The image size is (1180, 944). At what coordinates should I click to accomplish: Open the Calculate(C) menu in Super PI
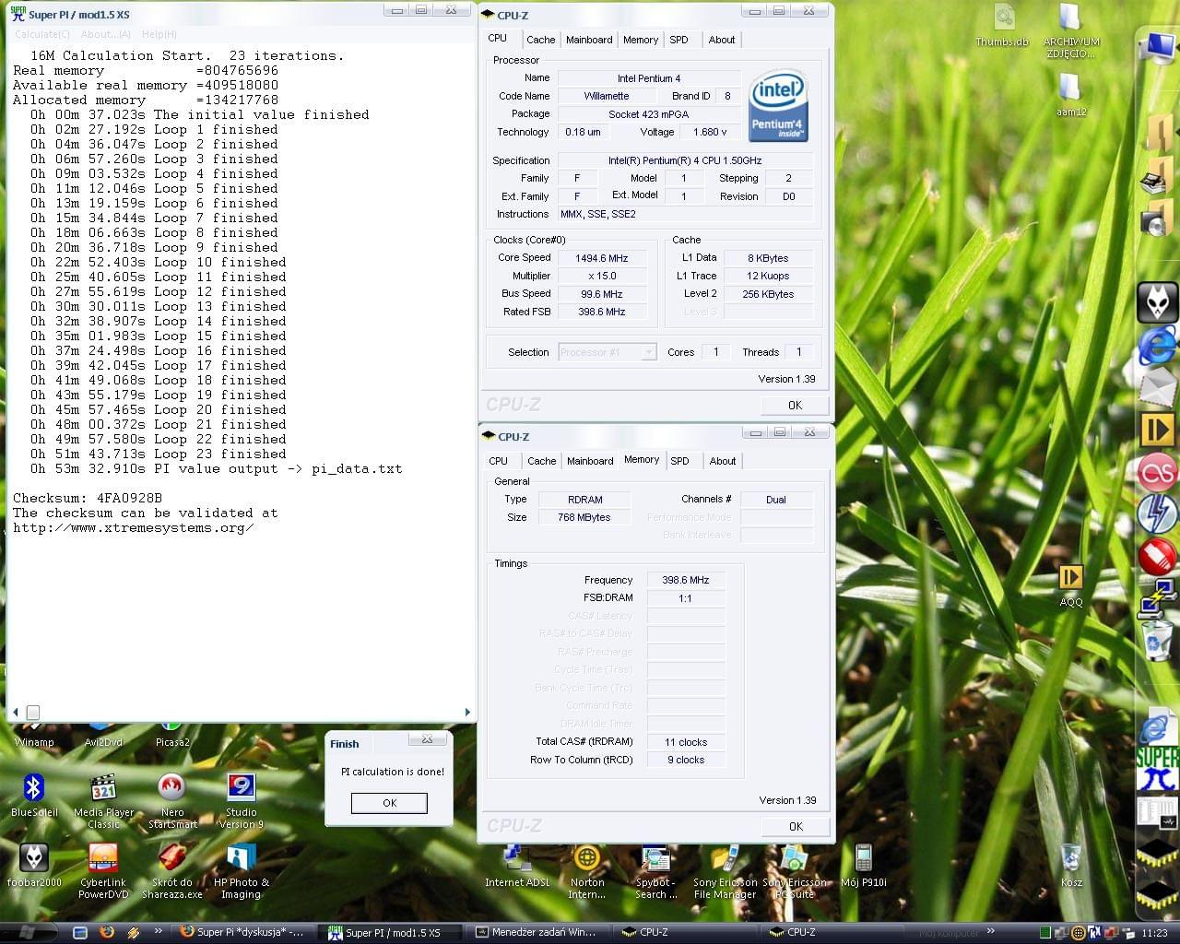click(x=42, y=34)
